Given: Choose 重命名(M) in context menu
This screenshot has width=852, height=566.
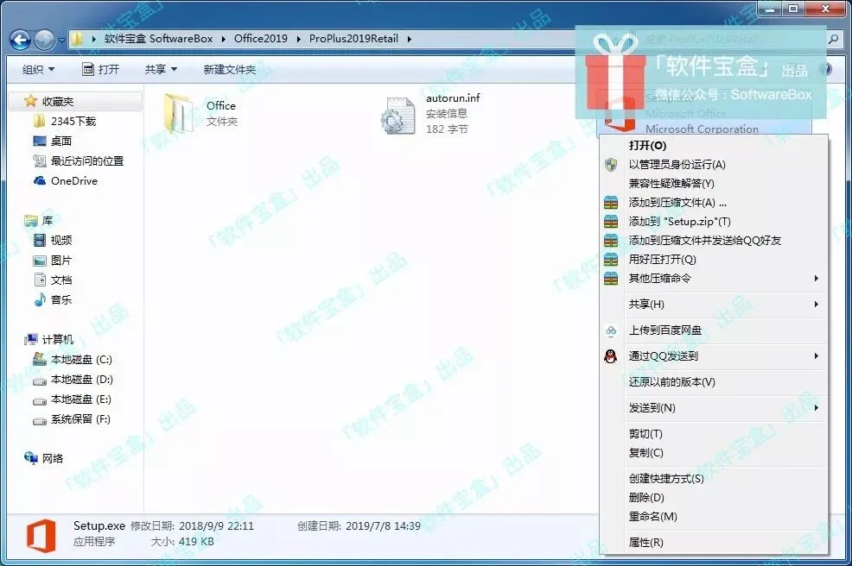Looking at the screenshot, I should 714,517.
